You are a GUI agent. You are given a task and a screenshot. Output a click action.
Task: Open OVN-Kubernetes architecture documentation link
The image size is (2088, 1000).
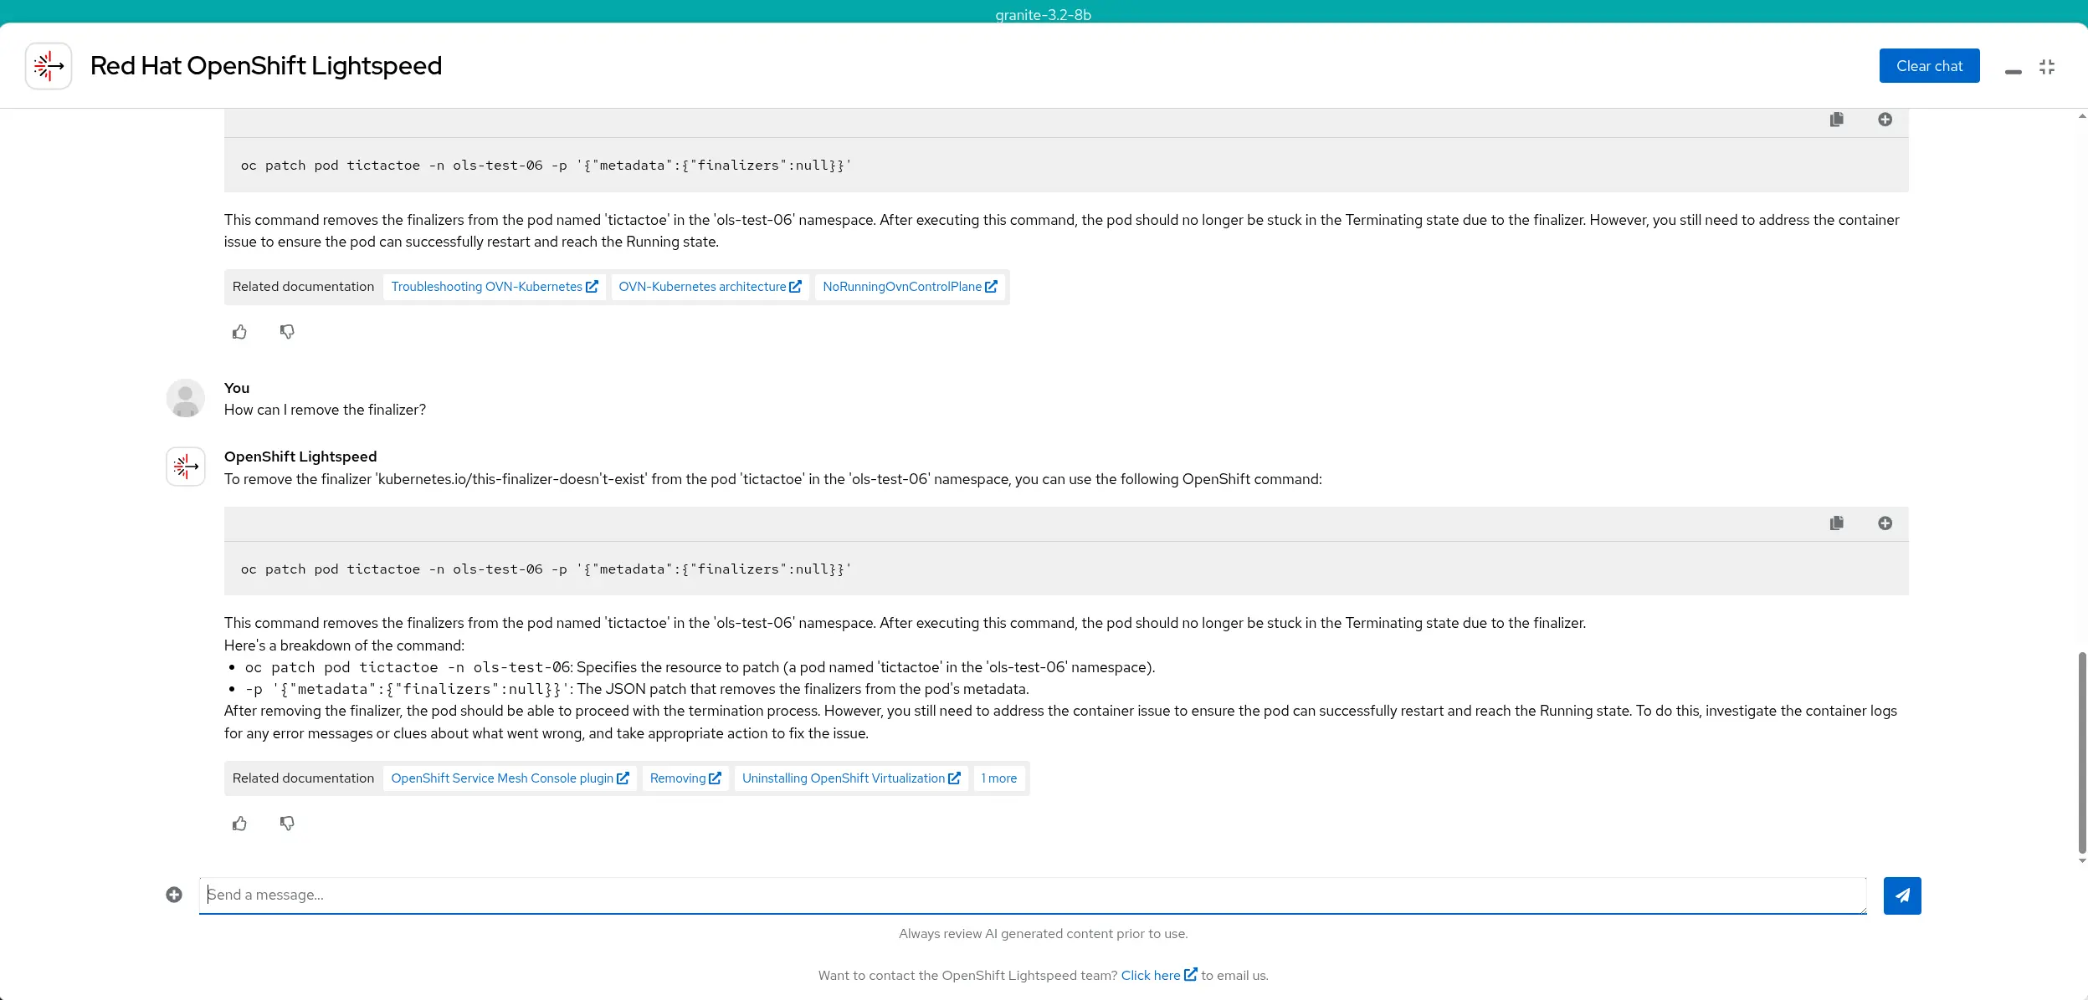(x=710, y=287)
